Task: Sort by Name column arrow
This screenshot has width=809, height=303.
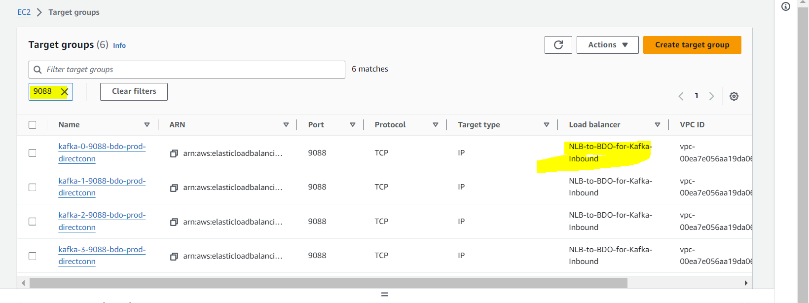Action: point(147,125)
